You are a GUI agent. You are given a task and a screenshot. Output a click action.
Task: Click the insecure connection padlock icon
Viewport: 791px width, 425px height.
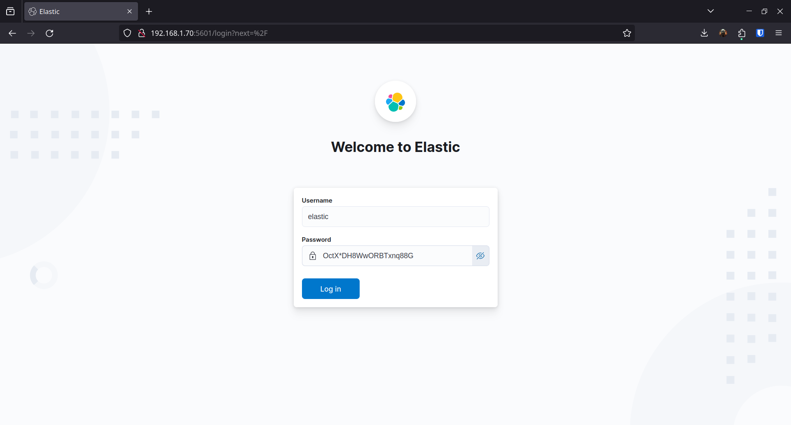tap(142, 33)
